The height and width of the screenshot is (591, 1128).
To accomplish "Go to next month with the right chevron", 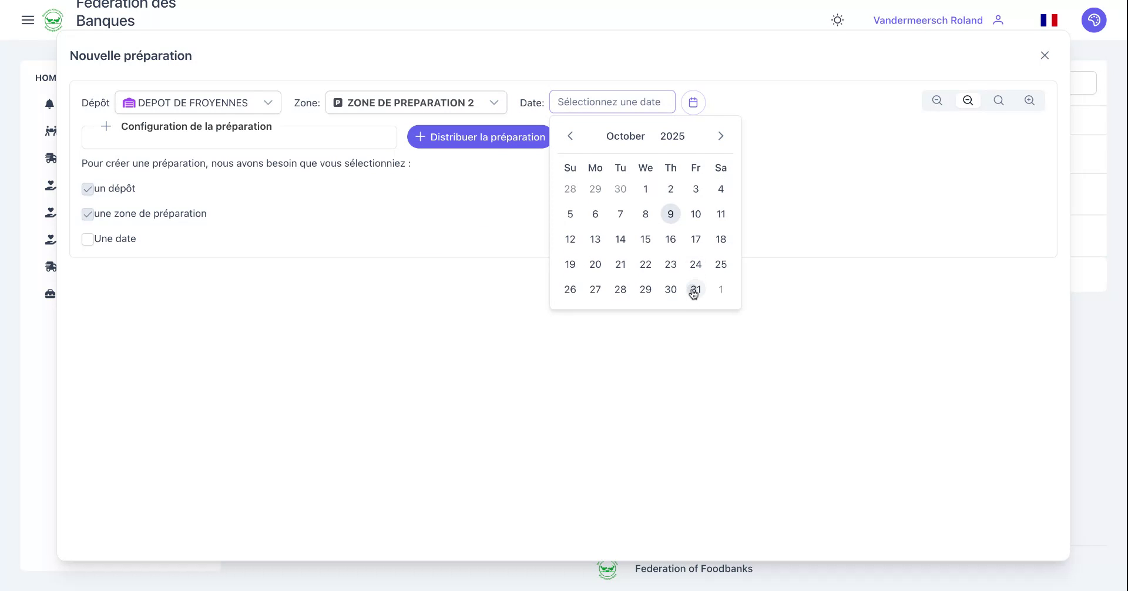I will [x=720, y=136].
